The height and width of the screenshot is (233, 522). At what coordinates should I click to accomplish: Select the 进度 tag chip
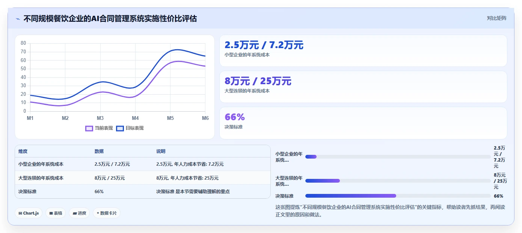(x=79, y=213)
